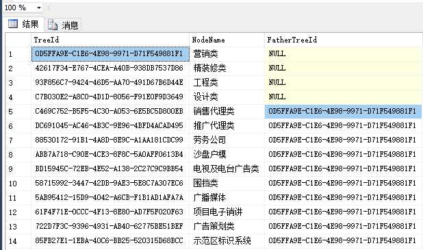Screen dimensions: 423x250
Task: Select row header number 8
Action: [x=18, y=154]
